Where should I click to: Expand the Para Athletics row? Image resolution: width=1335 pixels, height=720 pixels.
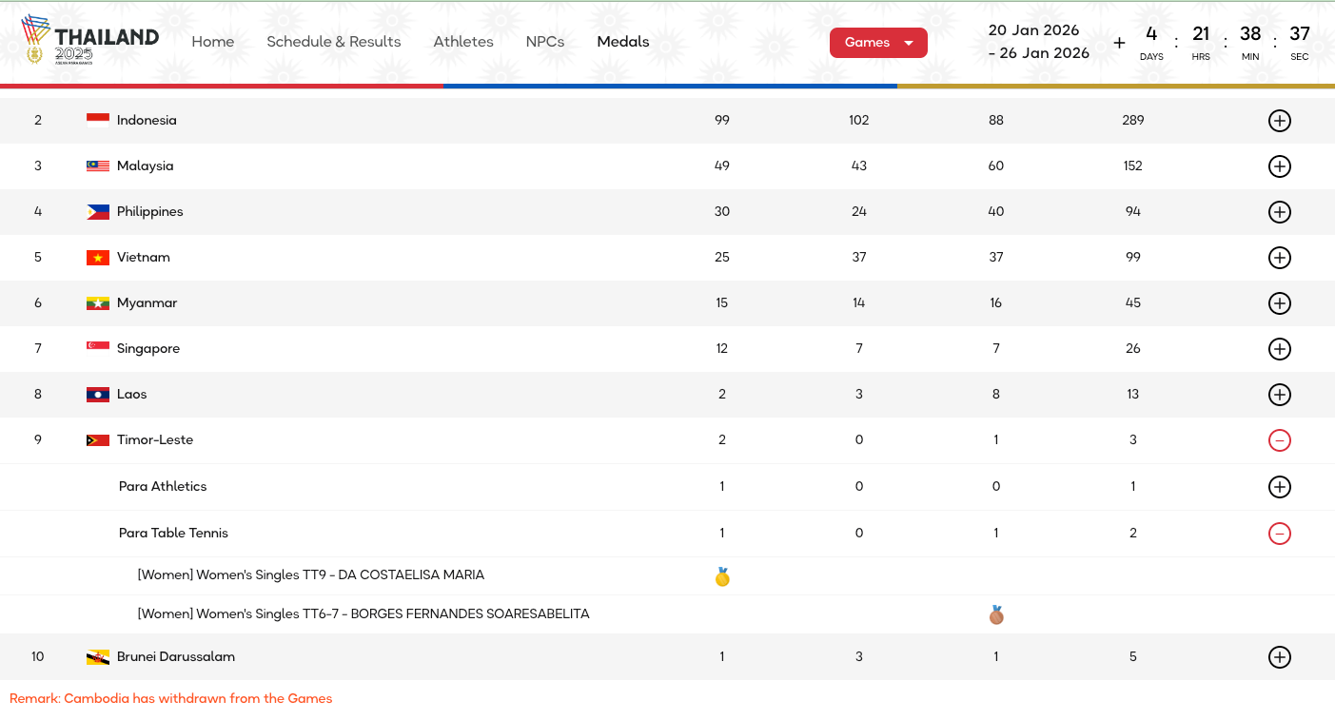[x=1280, y=487]
